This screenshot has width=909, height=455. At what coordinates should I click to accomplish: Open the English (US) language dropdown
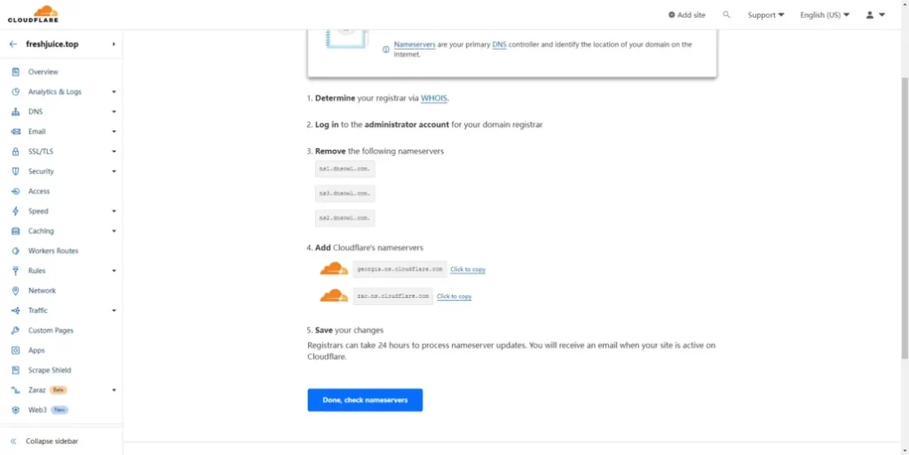click(825, 15)
